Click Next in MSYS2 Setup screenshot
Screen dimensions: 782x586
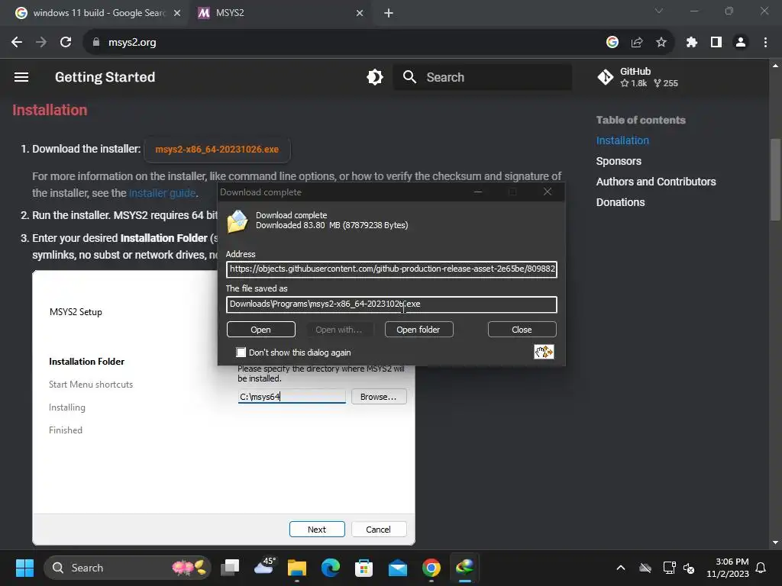tap(317, 530)
